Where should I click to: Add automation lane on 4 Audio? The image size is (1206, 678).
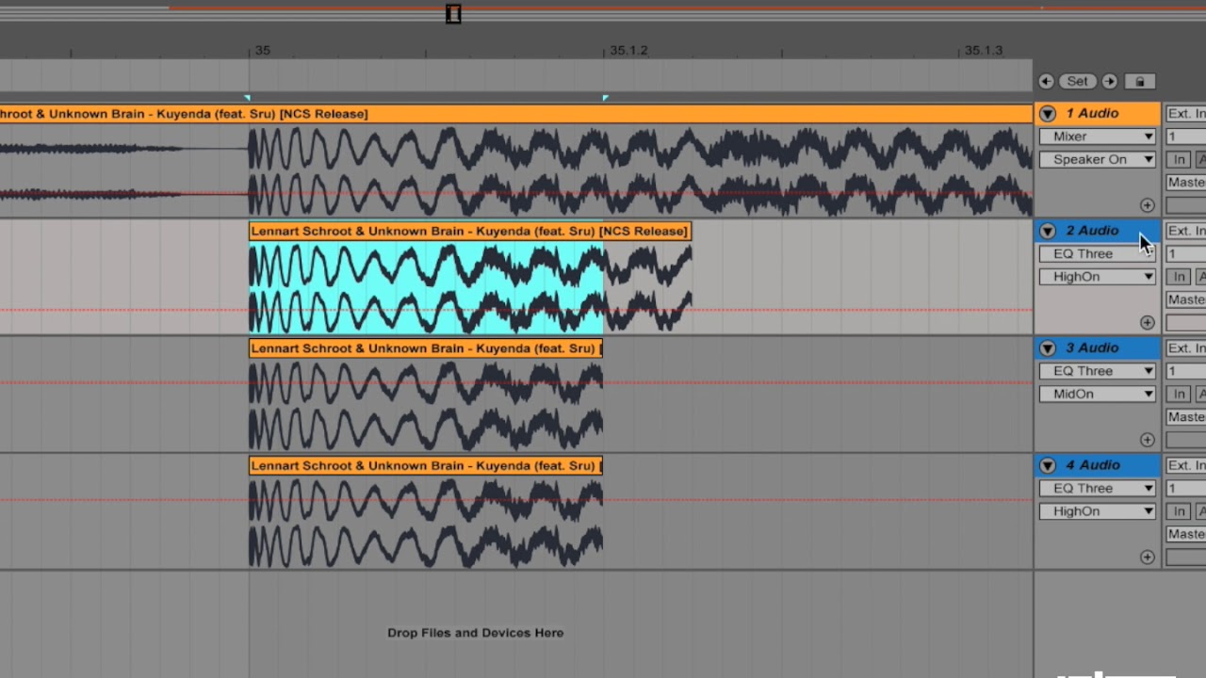point(1147,557)
